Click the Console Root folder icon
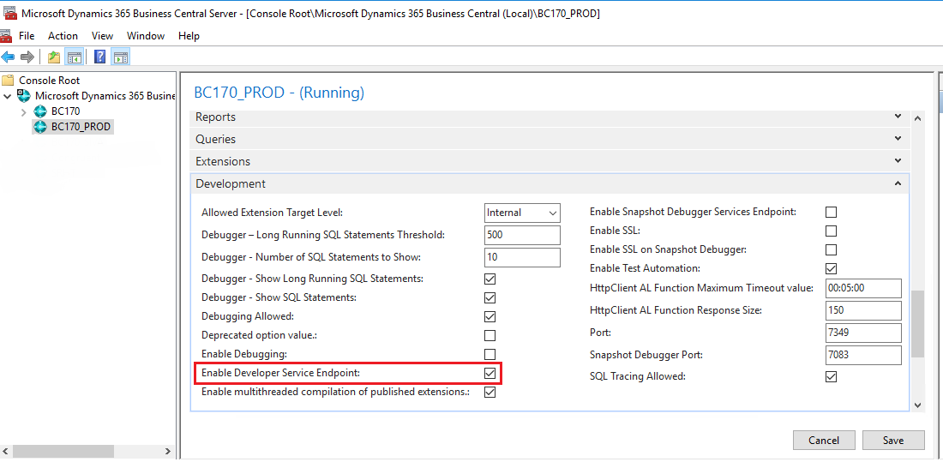943x462 pixels. click(x=8, y=80)
